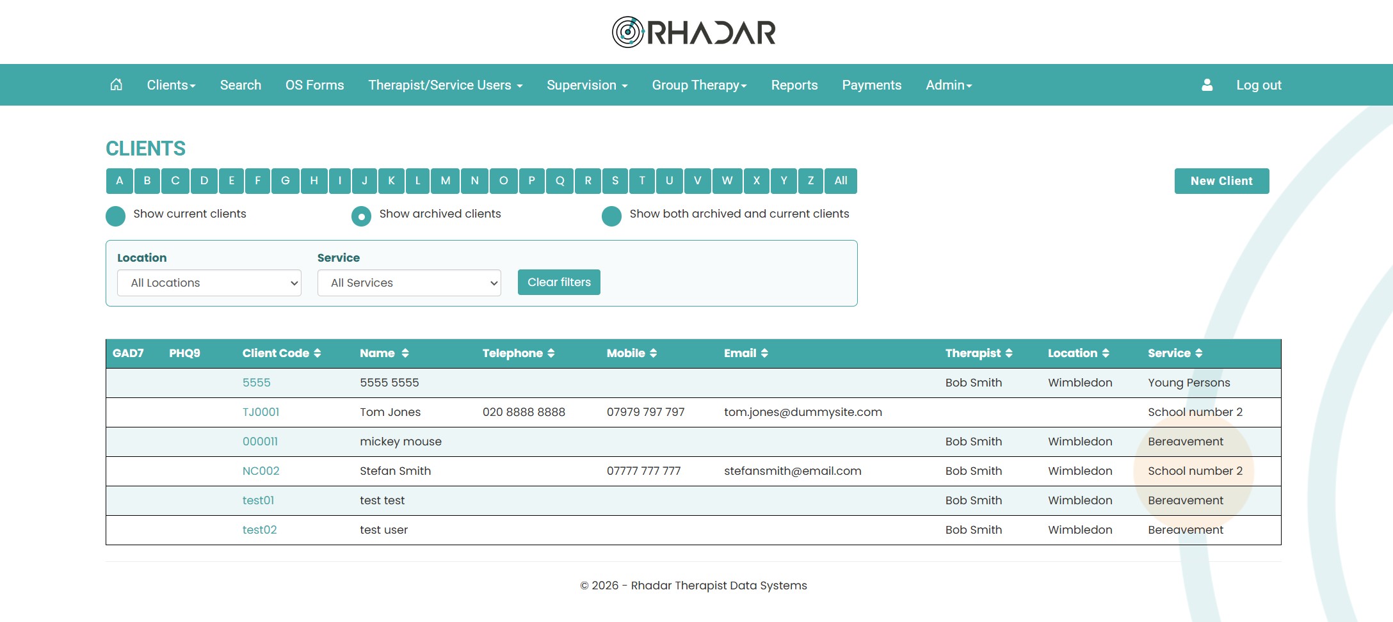1393x622 pixels.
Task: Sort table by Client Code arrows
Action: (x=318, y=353)
